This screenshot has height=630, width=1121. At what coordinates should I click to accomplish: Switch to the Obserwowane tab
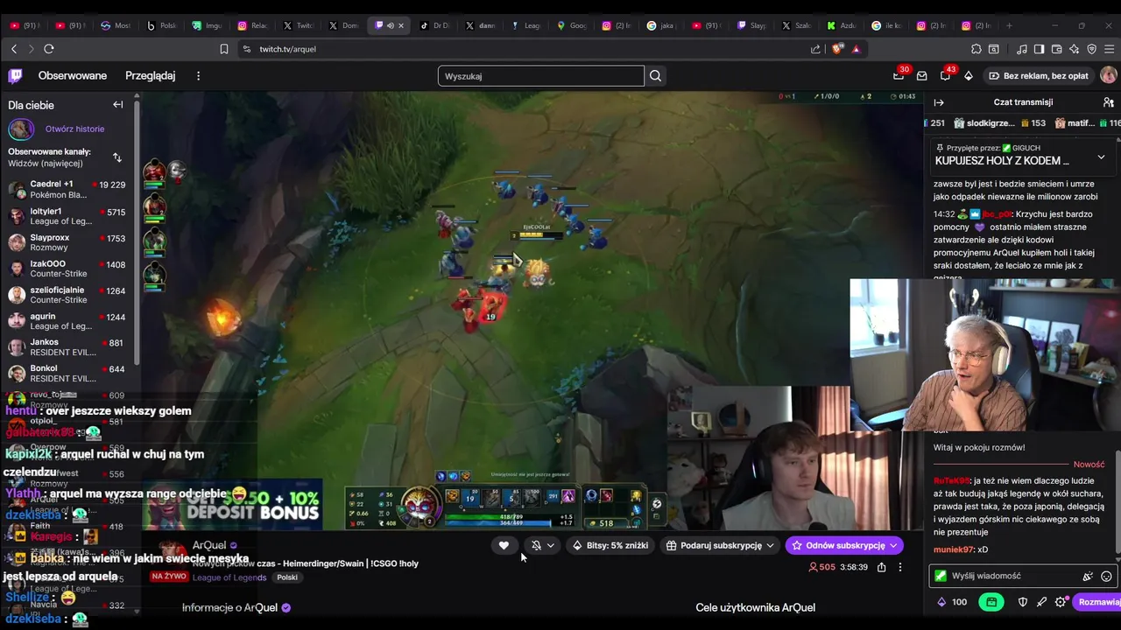coord(73,76)
